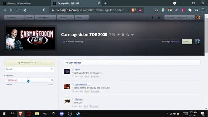Open Steam from the Windows taskbar
208x117 pixels.
coord(78,114)
